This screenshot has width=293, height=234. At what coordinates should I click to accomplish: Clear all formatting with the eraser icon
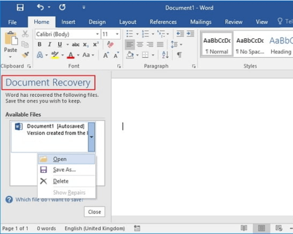[110, 45]
